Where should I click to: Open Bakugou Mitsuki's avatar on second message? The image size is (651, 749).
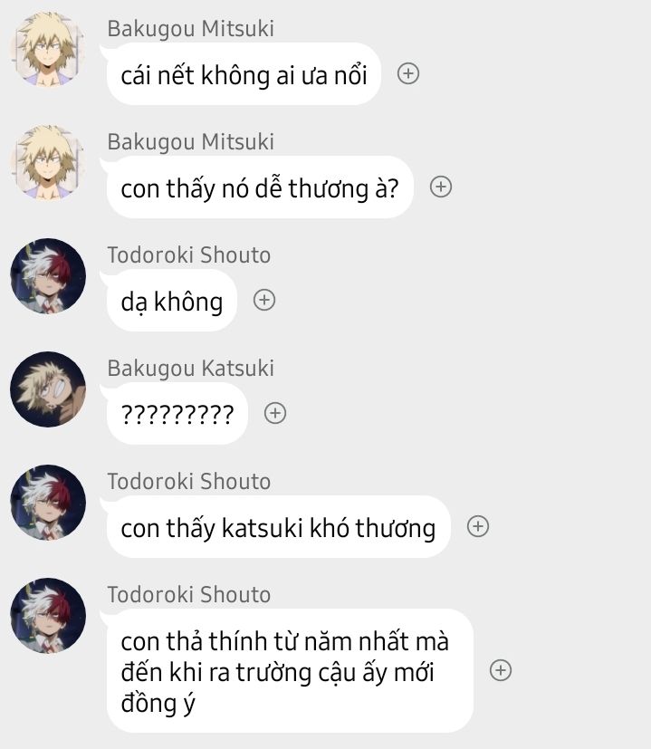click(48, 162)
